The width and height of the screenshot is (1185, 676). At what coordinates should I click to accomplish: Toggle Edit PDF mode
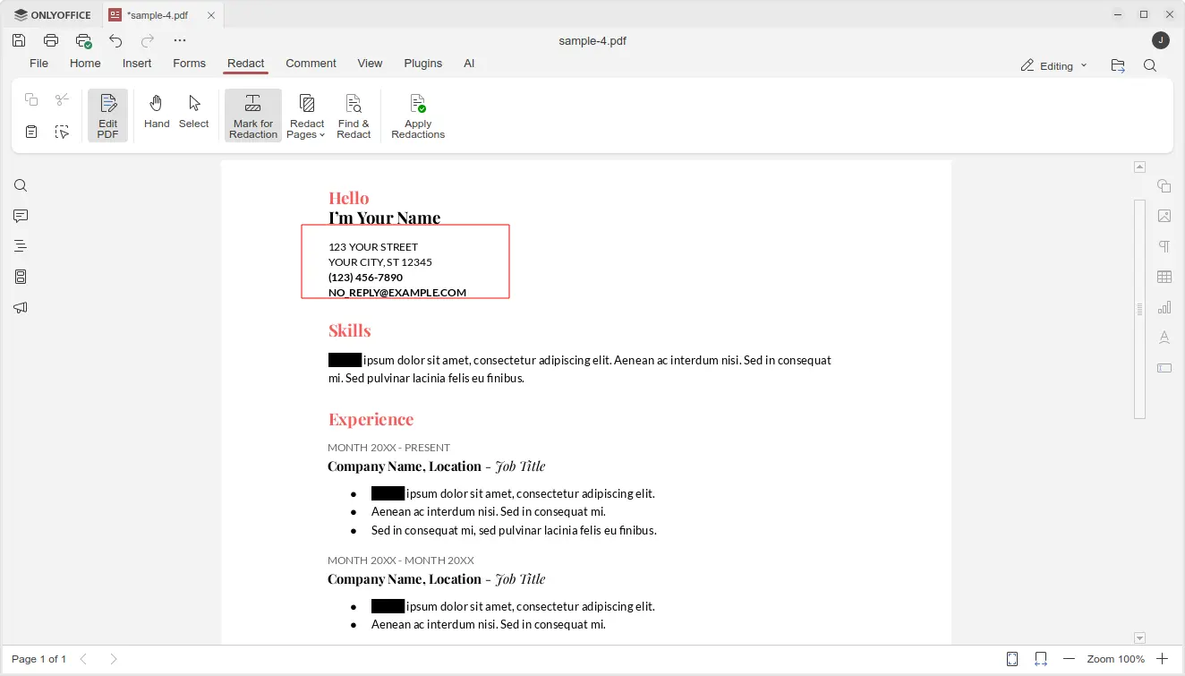(x=108, y=116)
